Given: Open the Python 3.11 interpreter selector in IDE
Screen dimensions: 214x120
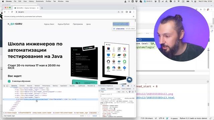Looking at the screenshot, I should [193, 118].
